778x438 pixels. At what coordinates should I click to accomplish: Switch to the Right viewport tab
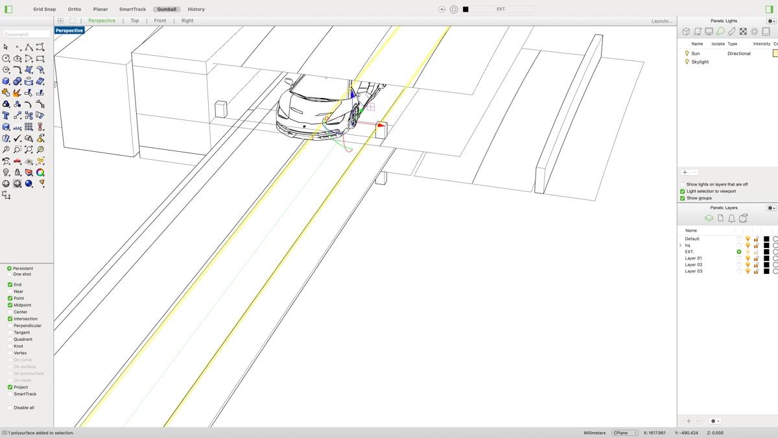pyautogui.click(x=187, y=21)
